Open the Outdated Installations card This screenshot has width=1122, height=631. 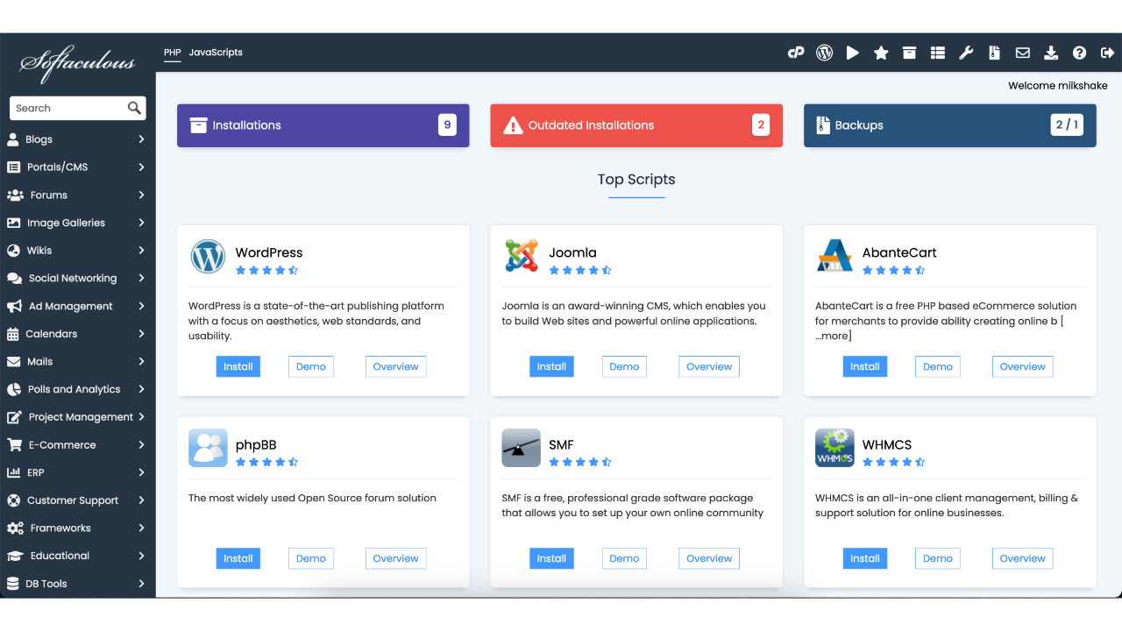(636, 125)
